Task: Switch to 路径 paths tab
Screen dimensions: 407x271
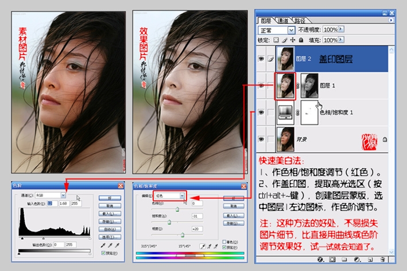Action: pyautogui.click(x=300, y=21)
